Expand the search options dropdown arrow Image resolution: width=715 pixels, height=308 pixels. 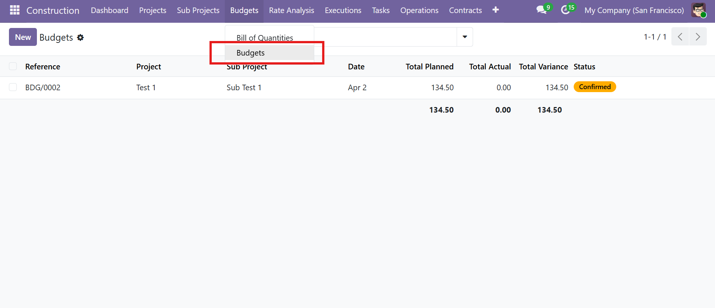[464, 37]
